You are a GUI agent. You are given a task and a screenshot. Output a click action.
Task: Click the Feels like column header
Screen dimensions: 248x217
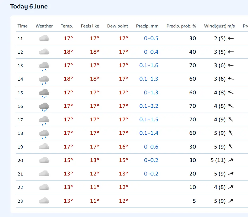(90, 26)
